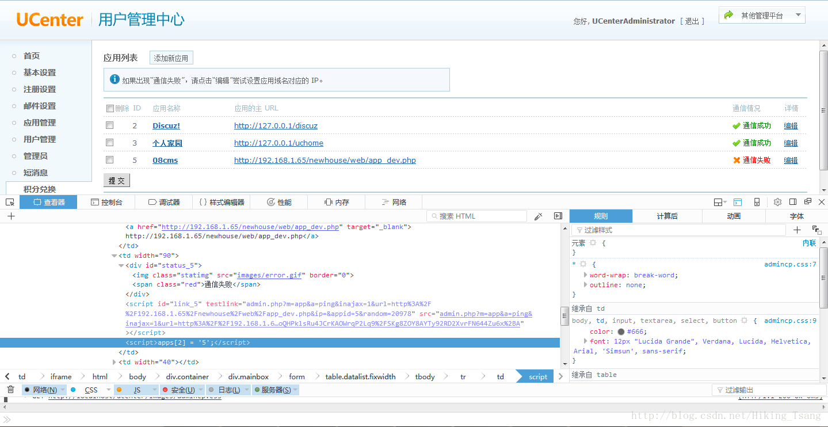Image resolution: width=828 pixels, height=427 pixels.
Task: Open 服务器(S) filter dropdown arrow
Action: click(295, 390)
